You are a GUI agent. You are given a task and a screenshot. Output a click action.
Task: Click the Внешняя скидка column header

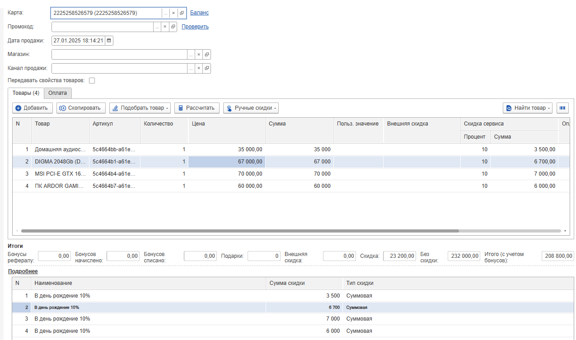422,130
